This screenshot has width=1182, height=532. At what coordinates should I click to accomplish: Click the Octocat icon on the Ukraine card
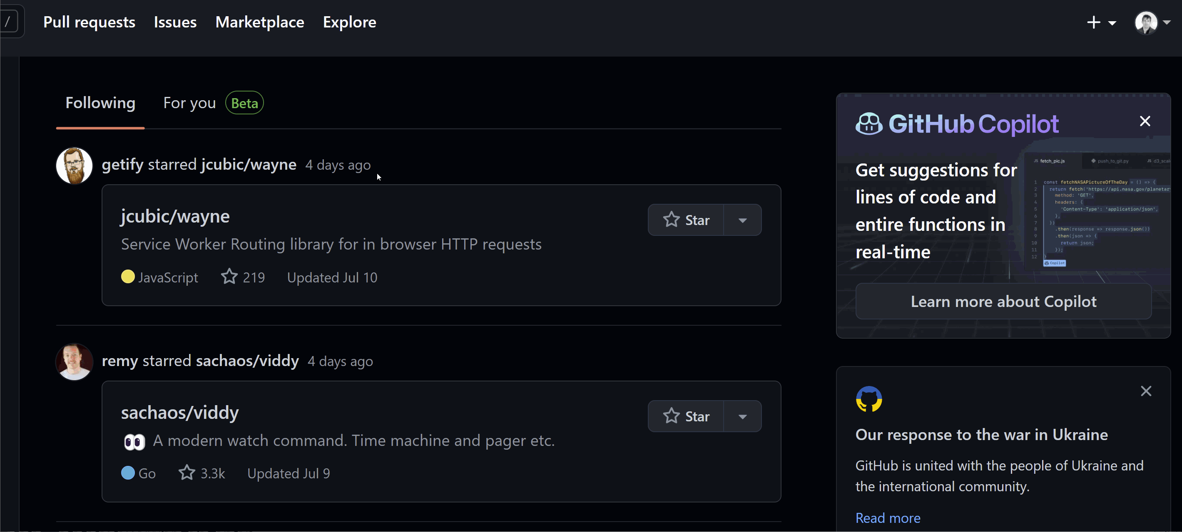pos(869,398)
